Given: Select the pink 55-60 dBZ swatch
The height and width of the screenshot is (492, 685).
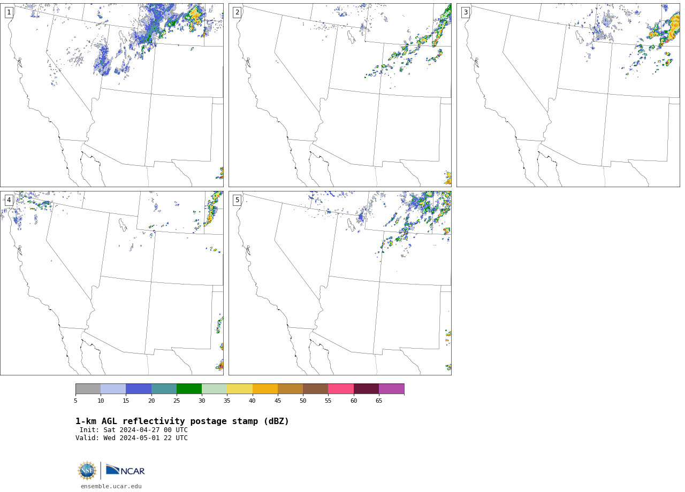Looking at the screenshot, I should (x=341, y=389).
